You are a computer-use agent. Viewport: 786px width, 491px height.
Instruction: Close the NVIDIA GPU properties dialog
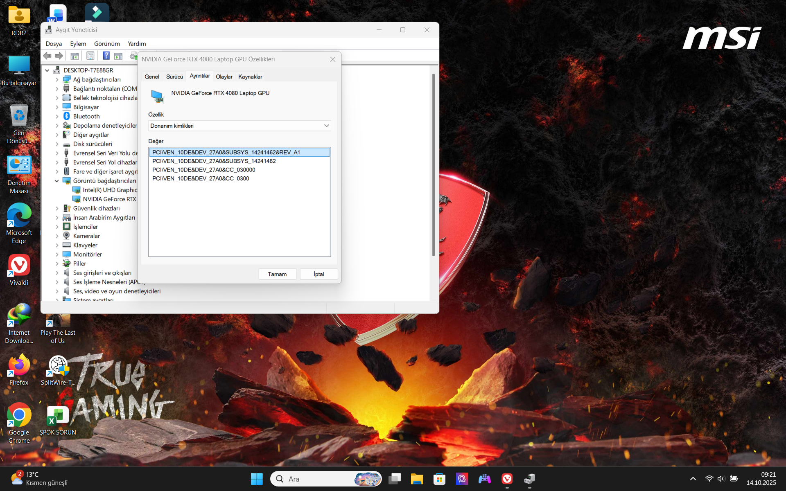(x=333, y=59)
